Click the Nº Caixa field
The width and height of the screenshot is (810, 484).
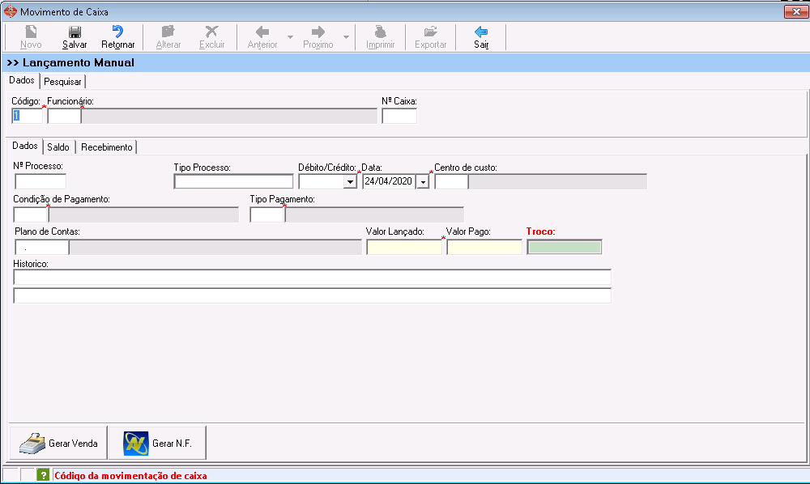click(x=399, y=116)
